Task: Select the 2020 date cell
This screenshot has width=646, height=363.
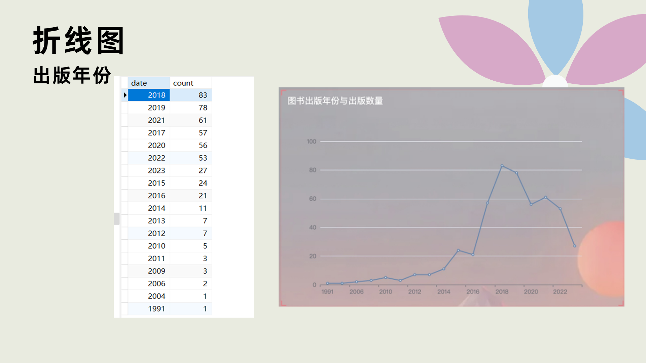Action: (x=149, y=145)
